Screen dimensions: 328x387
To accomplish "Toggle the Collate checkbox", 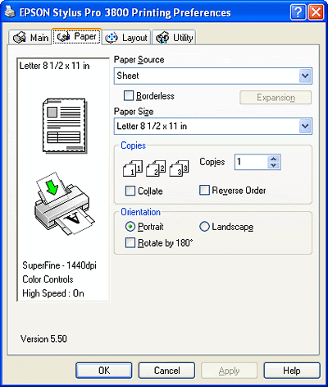I will (130, 191).
